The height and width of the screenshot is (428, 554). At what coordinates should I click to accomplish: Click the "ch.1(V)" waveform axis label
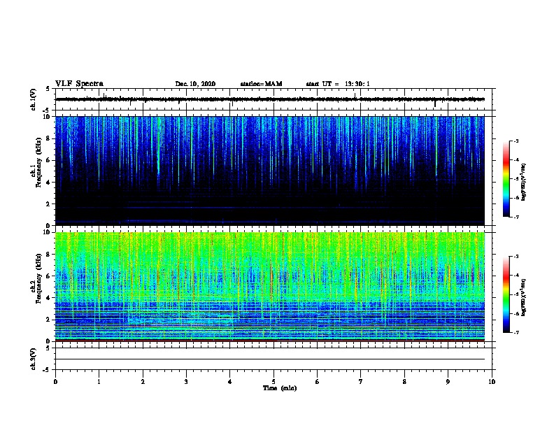tap(33, 99)
